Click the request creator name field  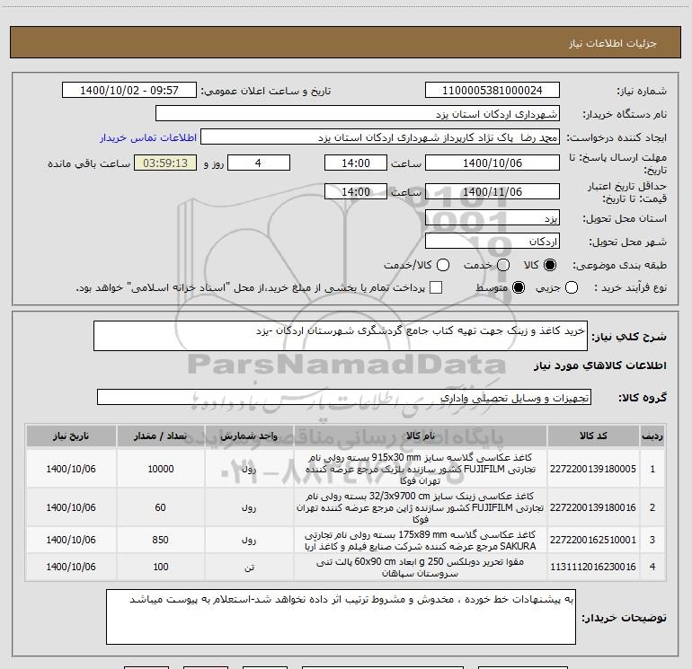pos(380,137)
